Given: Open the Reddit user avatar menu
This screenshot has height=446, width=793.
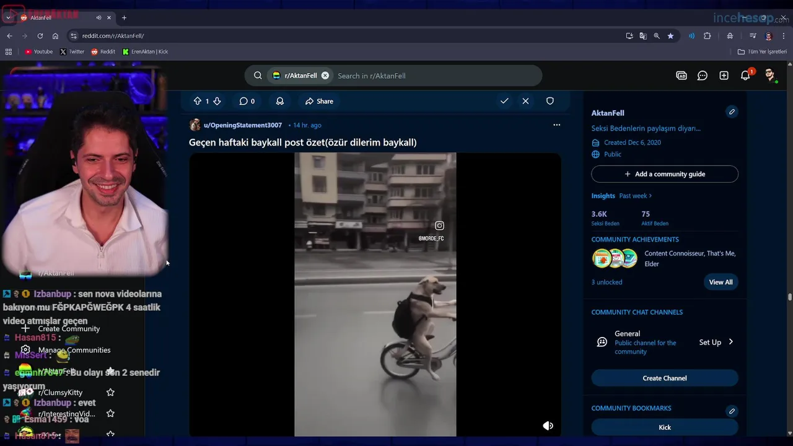Looking at the screenshot, I should tap(770, 76).
